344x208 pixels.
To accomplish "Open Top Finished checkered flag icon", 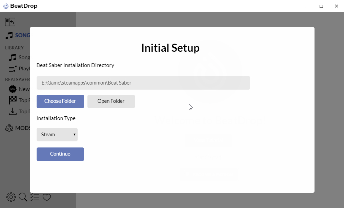I will pyautogui.click(x=13, y=100).
